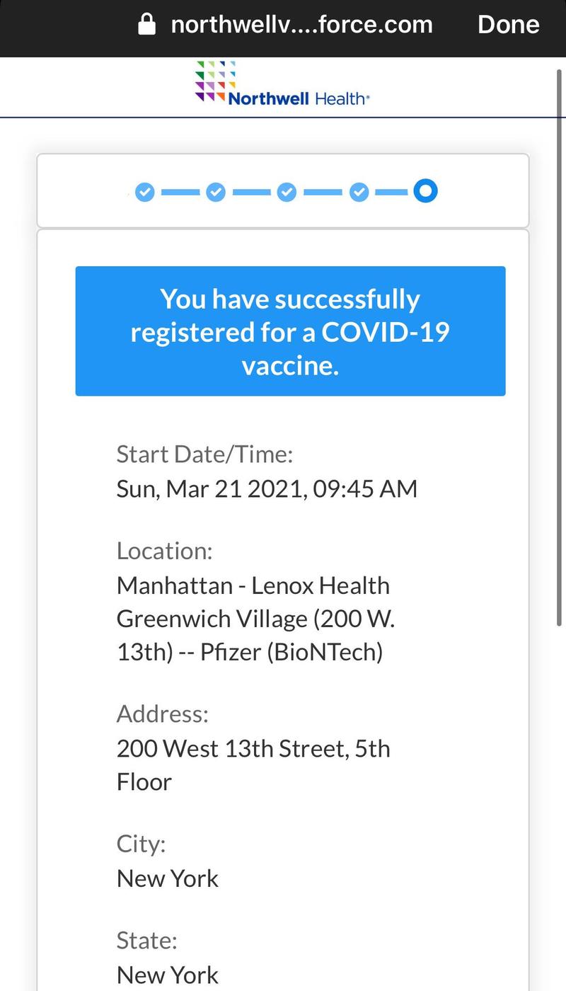The height and width of the screenshot is (991, 566).
Task: Tap the State value New York
Action: pyautogui.click(x=168, y=975)
